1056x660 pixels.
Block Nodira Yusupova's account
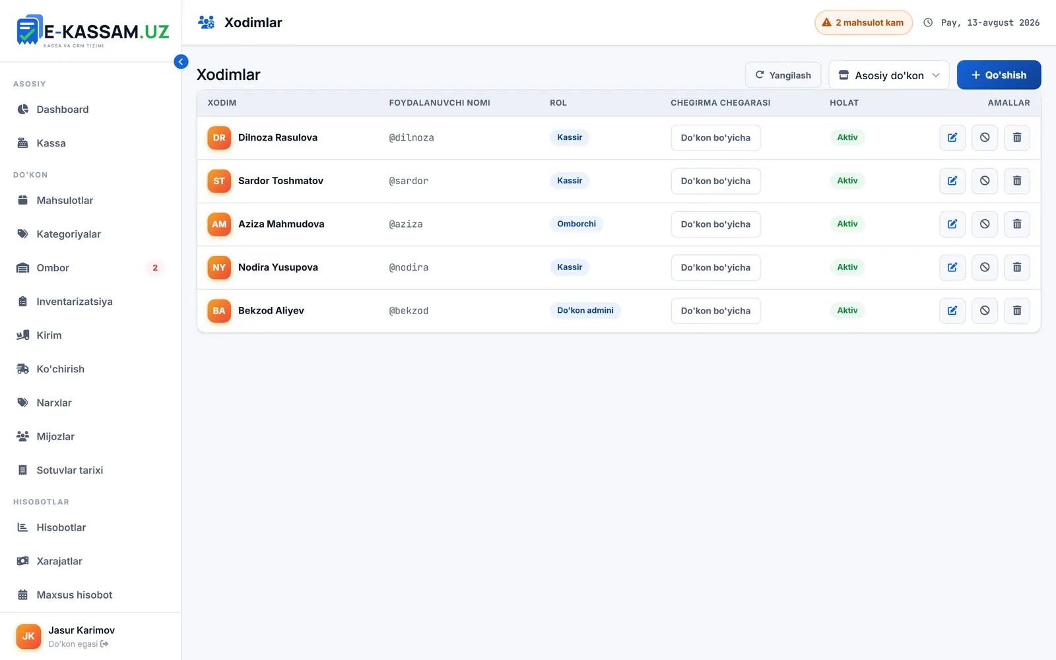(x=985, y=267)
